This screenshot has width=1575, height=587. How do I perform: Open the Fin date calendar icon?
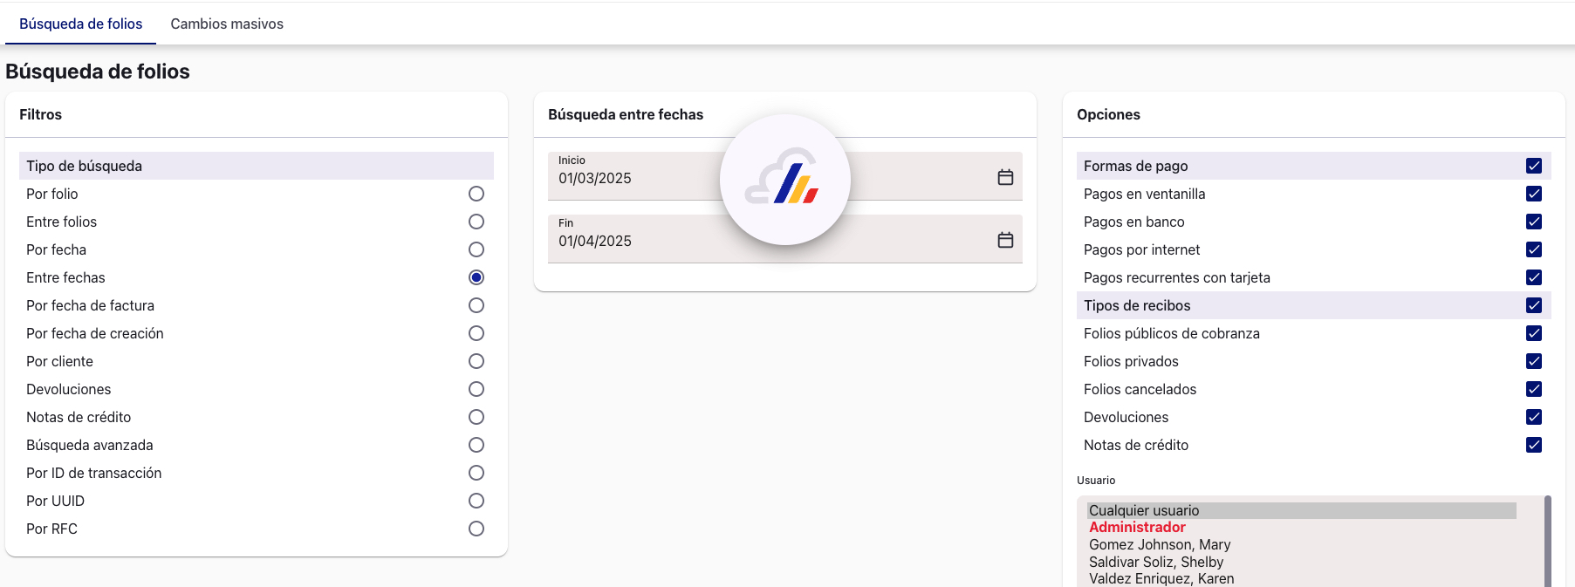1005,240
